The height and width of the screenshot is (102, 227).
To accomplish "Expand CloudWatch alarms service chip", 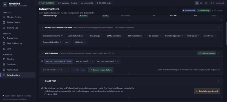I will (x=53, y=36).
